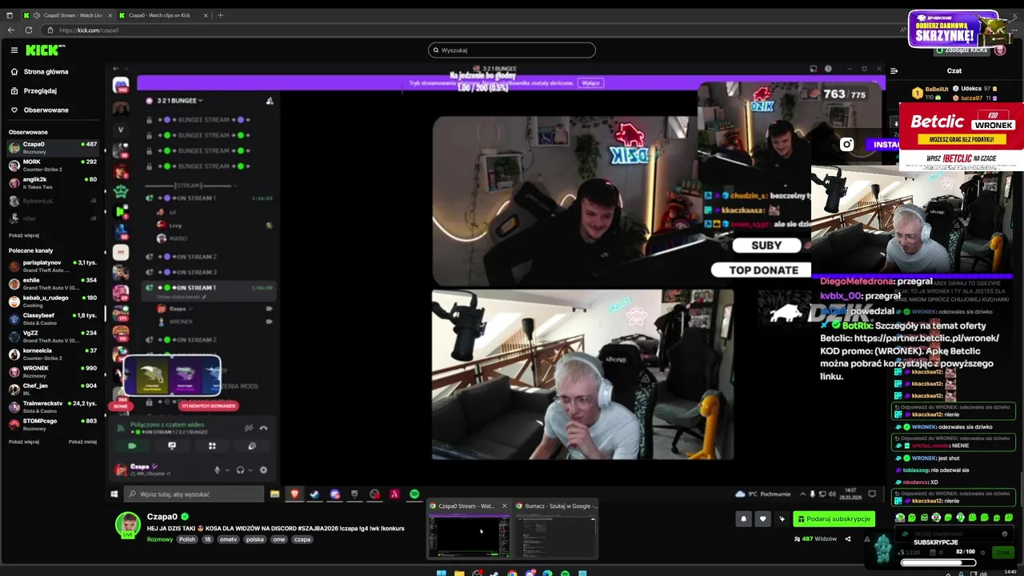This screenshot has width=1024, height=576.
Task: Open Classybeef in recommended channels
Action: point(52,318)
